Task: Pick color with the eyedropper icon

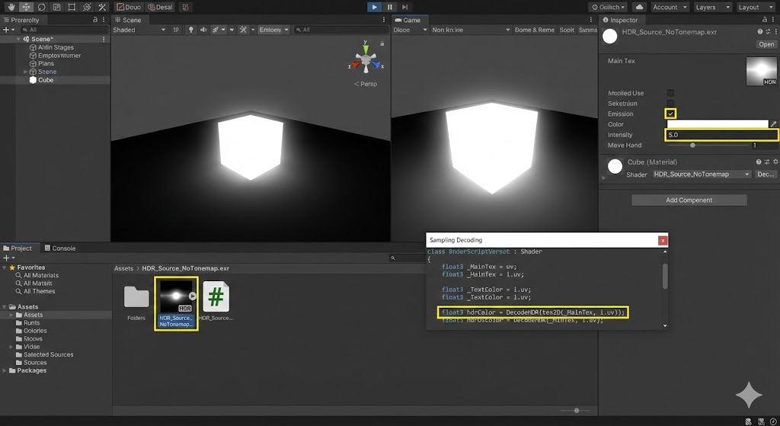Action: 773,124
